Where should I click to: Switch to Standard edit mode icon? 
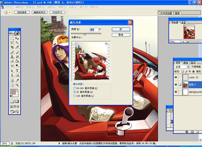pyautogui.click(x=12, y=101)
